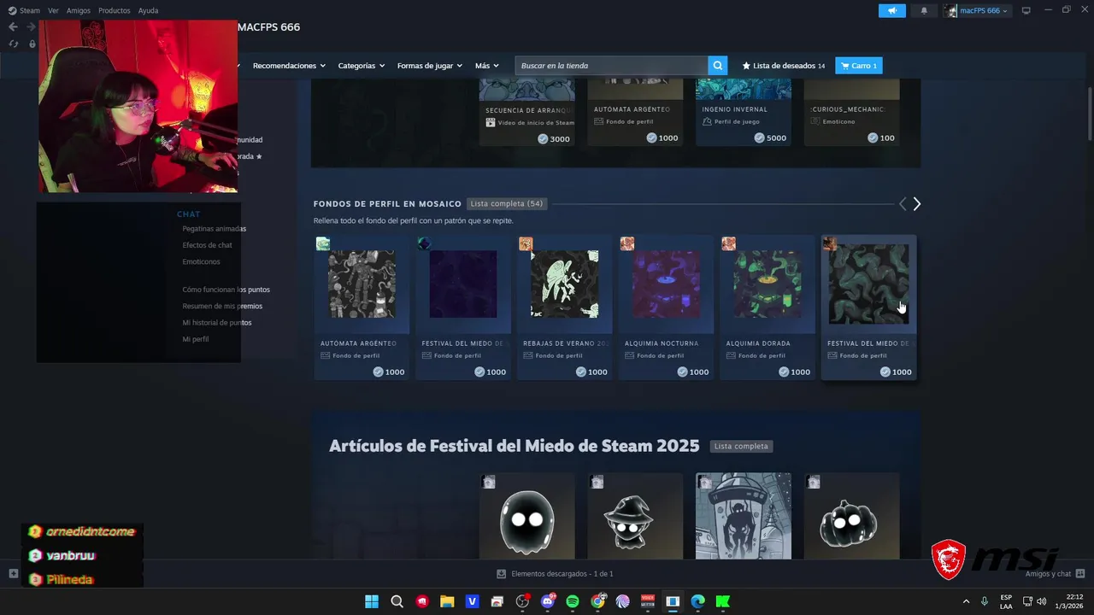Select Automata Argénteo mosaic background thumbnail
Screen dimensions: 1094x615
(x=362, y=284)
